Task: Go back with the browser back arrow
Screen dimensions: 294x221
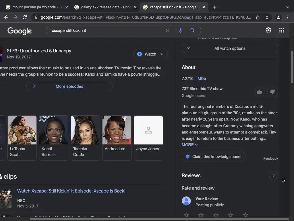Action: point(6,18)
